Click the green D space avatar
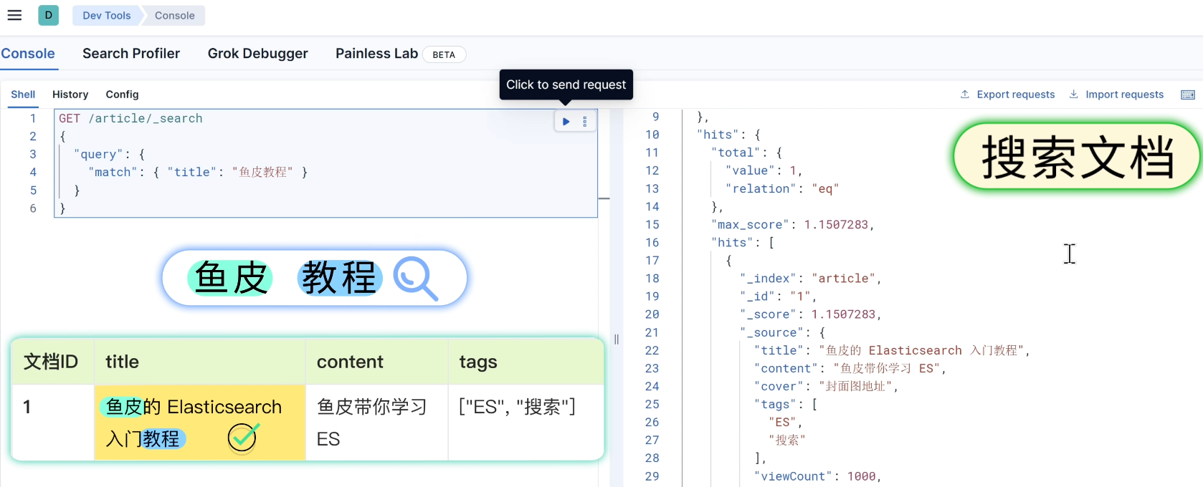1203x487 pixels. 48,15
